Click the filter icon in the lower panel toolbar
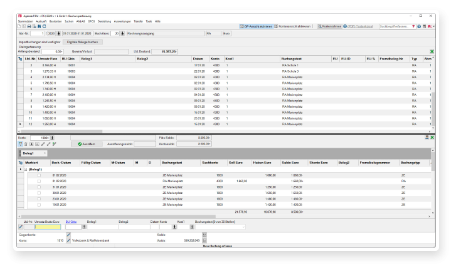456x271 pixels. pyautogui.click(x=19, y=144)
